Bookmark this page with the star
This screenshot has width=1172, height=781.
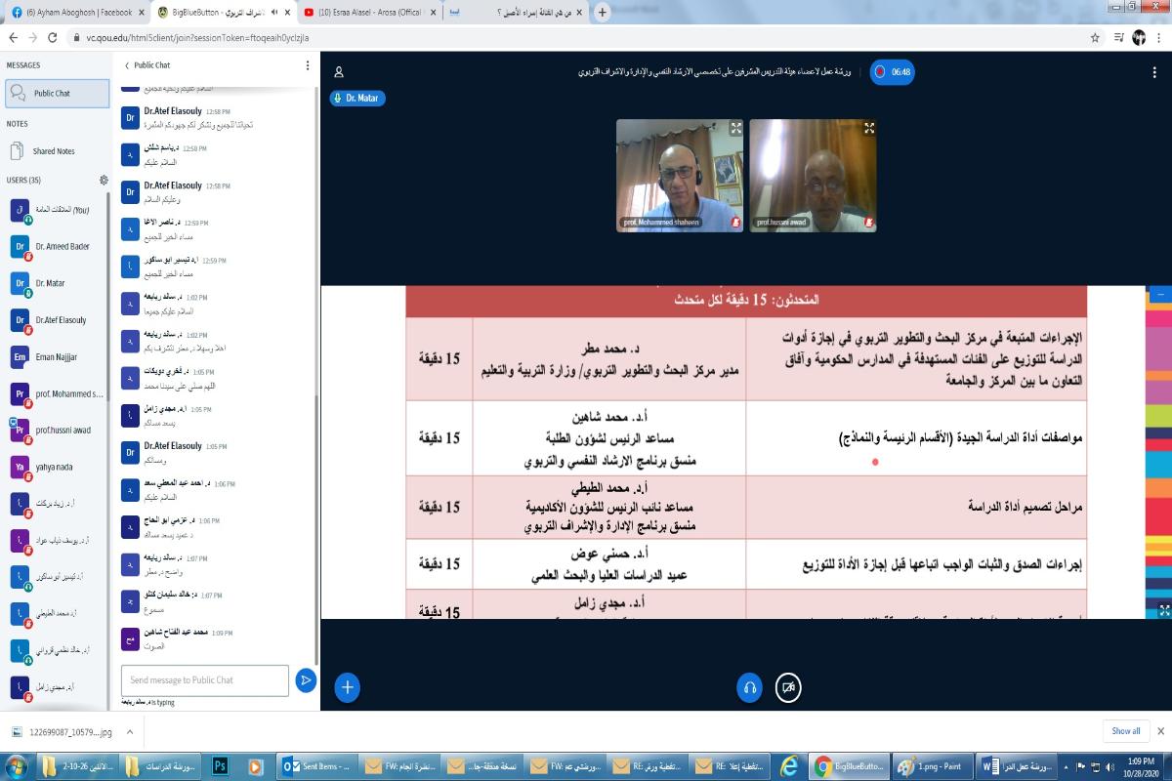point(1095,37)
